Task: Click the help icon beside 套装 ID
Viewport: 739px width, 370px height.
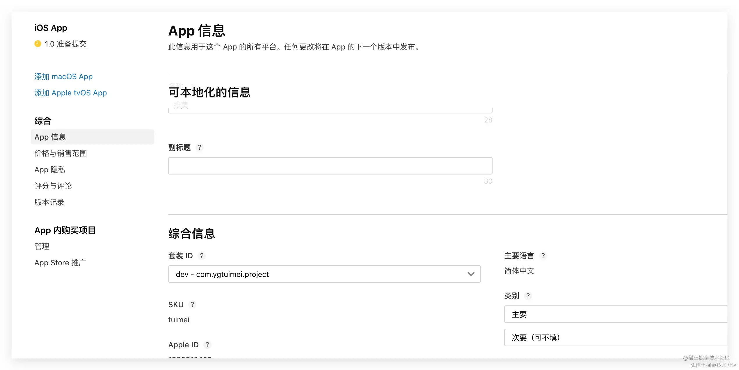Action: [x=201, y=256]
